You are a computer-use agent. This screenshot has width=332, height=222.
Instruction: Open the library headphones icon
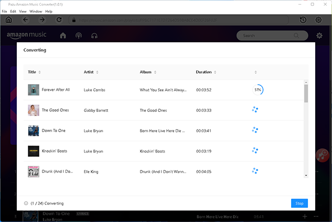pyautogui.click(x=94, y=36)
